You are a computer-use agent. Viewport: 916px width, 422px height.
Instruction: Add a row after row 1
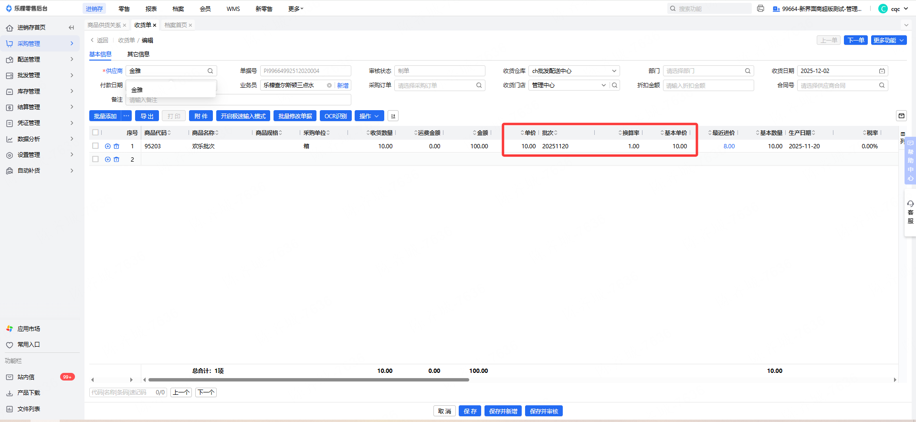(x=108, y=146)
